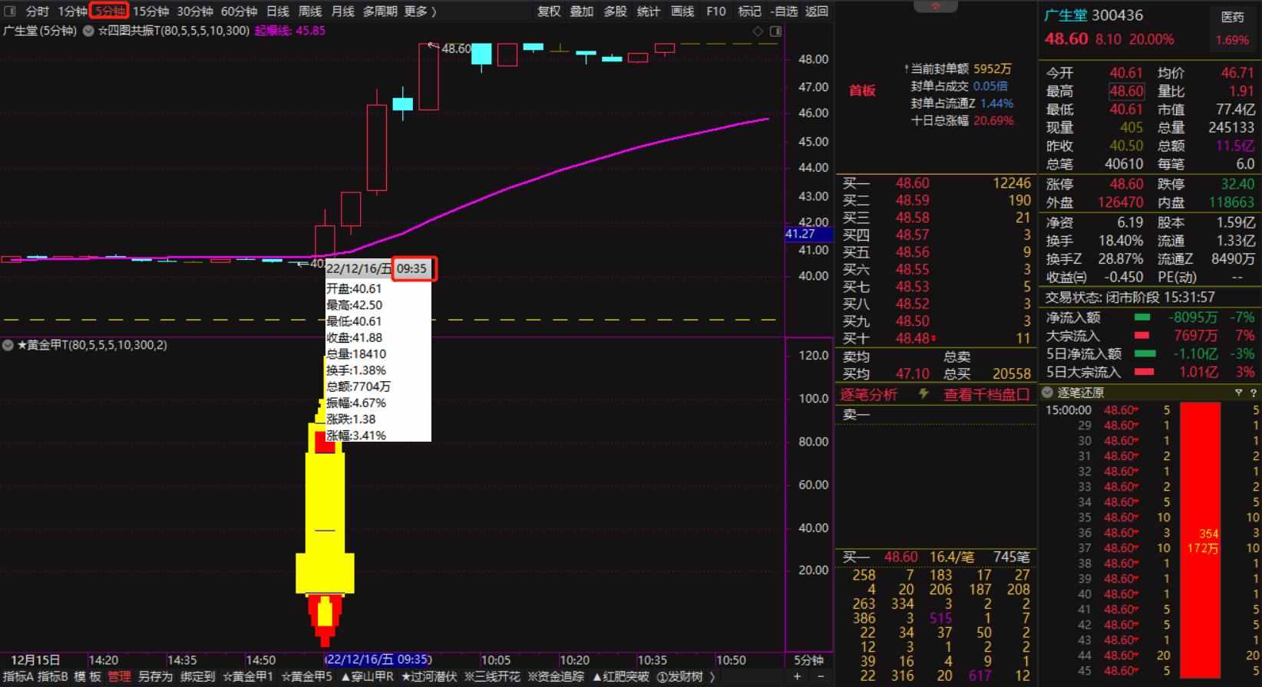The width and height of the screenshot is (1262, 687).
Task: Open the 多股 multi-stock view
Action: (x=615, y=11)
